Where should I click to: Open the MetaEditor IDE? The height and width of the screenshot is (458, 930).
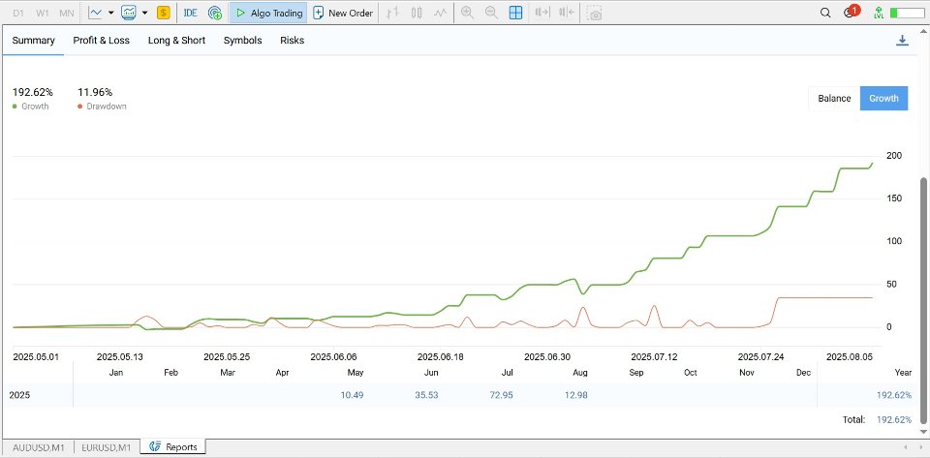point(190,14)
